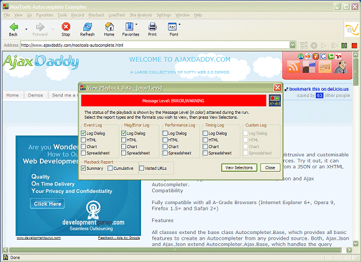Check Event Log 'Chart' checkbox
The width and height of the screenshot is (361, 262).
[x=83, y=146]
